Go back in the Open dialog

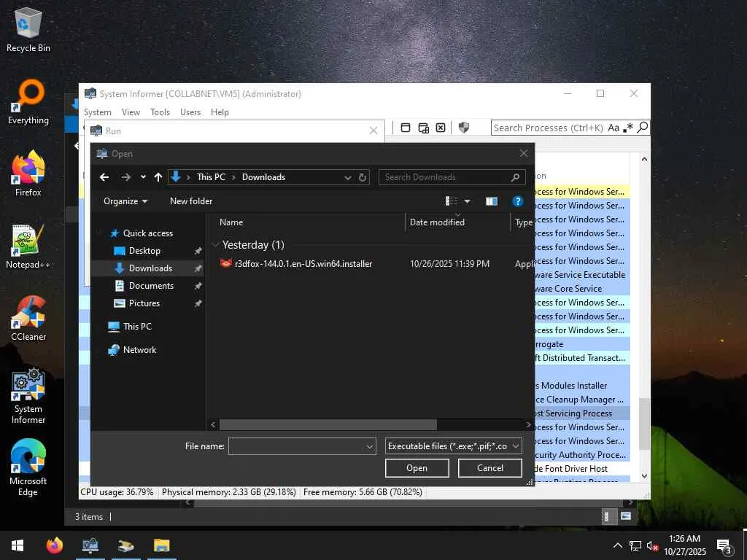point(104,177)
